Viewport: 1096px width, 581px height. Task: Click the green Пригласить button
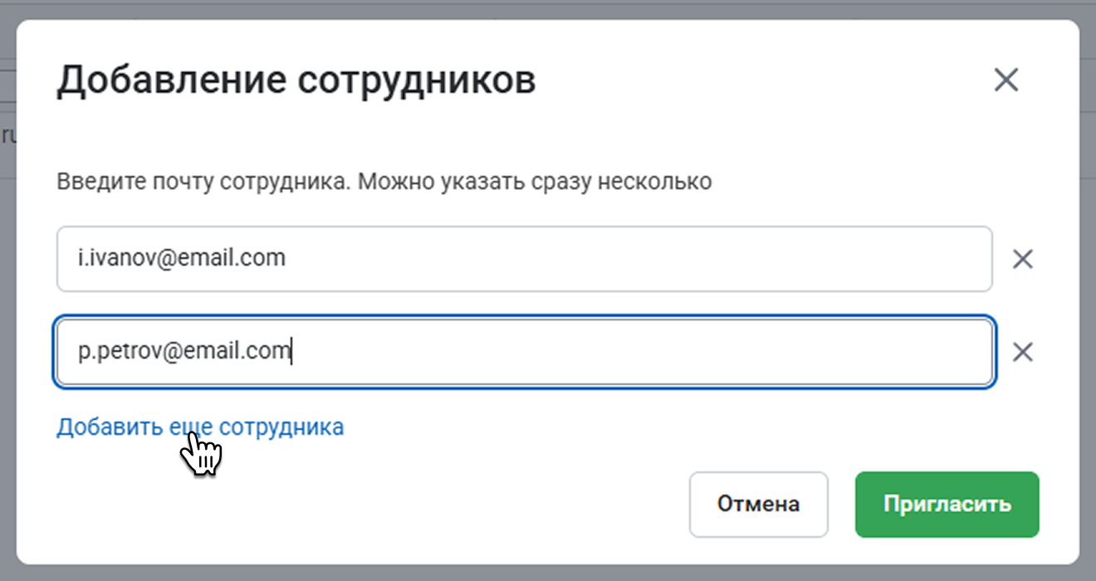[947, 504]
